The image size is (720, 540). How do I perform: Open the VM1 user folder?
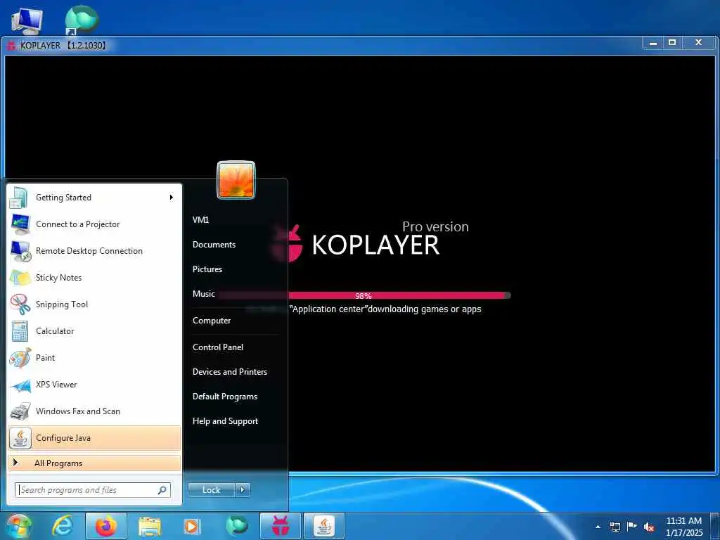tap(200, 220)
